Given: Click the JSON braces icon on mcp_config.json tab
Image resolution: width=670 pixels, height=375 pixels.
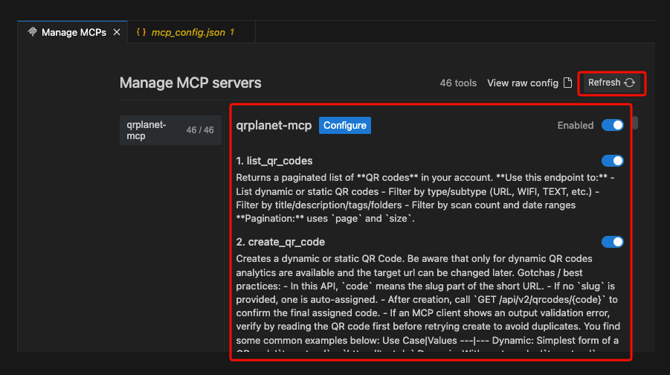Looking at the screenshot, I should [141, 32].
